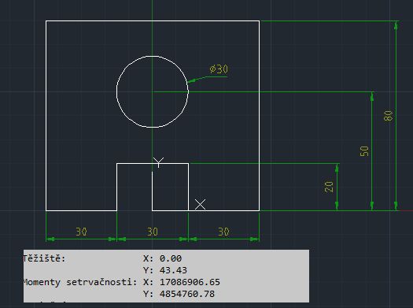Screen dimensions: 413x308
Task: Select the right edge of the outer rectangle
Action: point(260,116)
